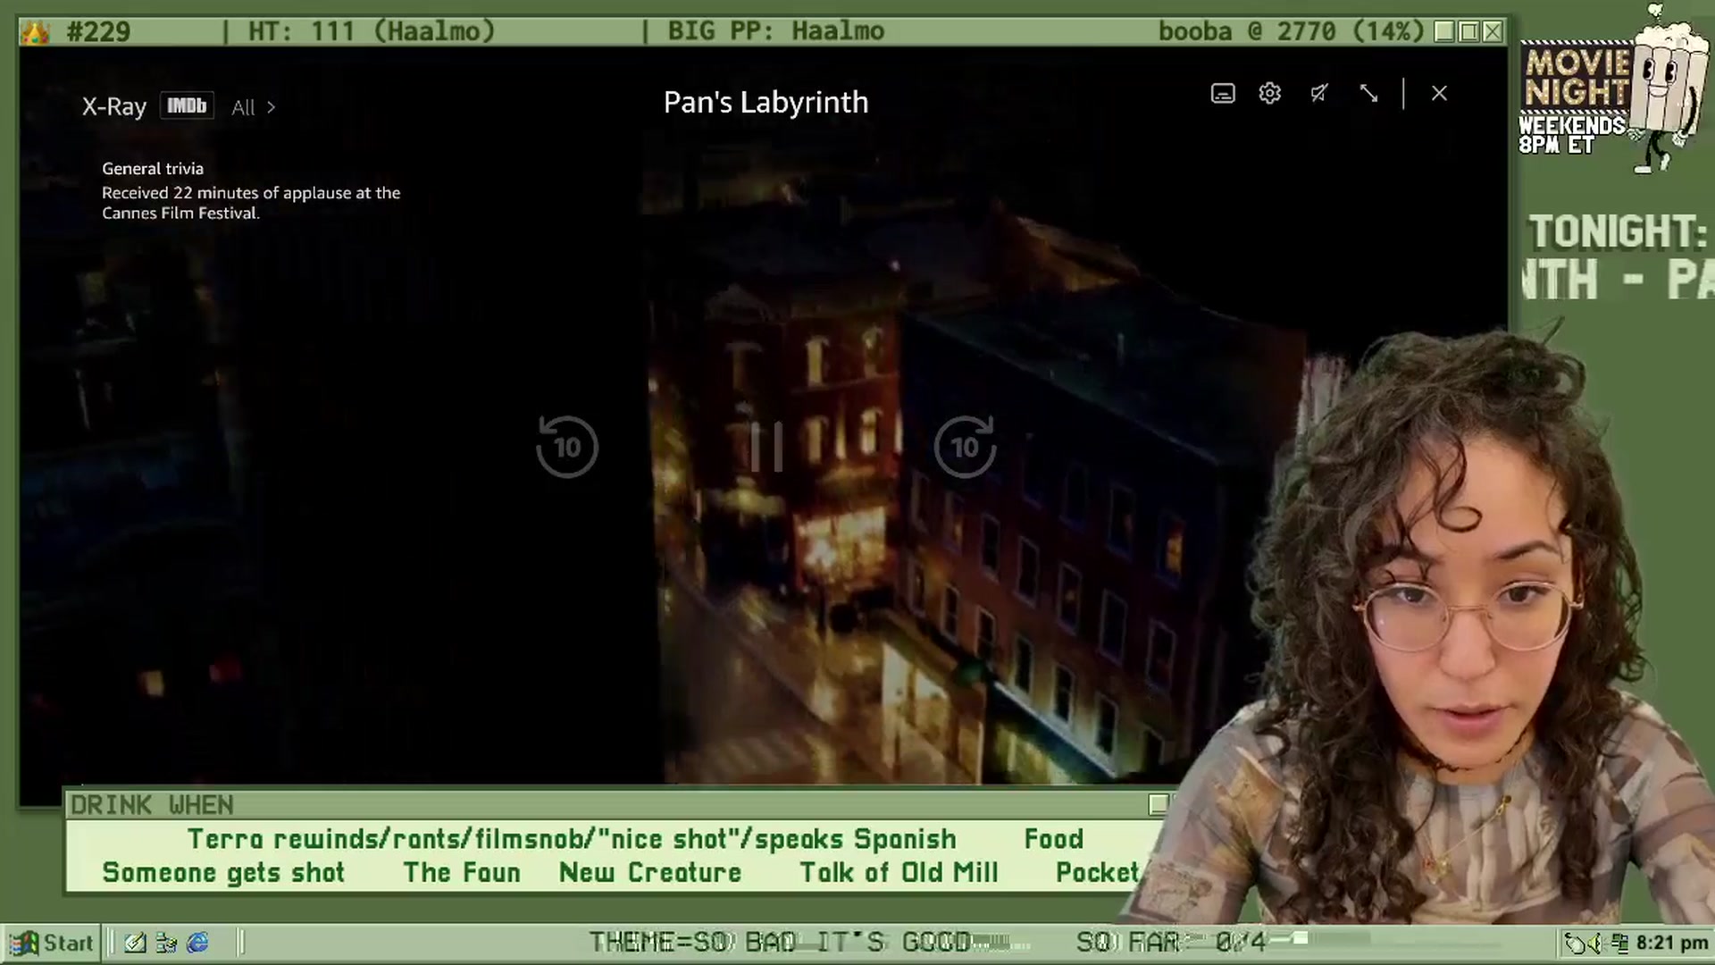
Task: Click the HT: 111 (Haalmo) title text
Action: (371, 32)
